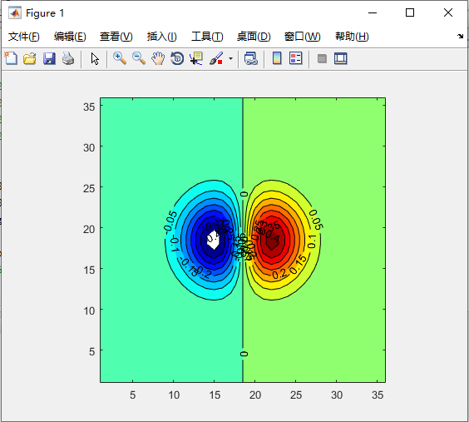This screenshot has height=422, width=469.
Task: Insert a legend via toolbar
Action: coord(296,58)
